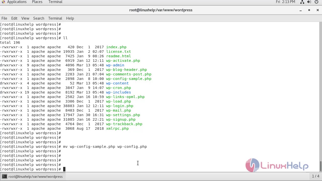This screenshot has height=181, width=322.
Task: Click the volume speaker icon
Action: click(309, 2)
